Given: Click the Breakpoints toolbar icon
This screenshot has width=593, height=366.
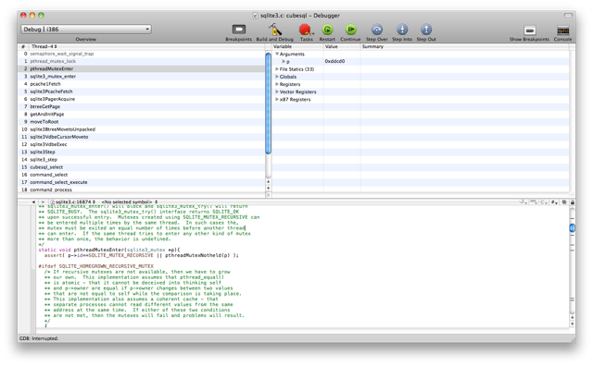Looking at the screenshot, I should 239,30.
